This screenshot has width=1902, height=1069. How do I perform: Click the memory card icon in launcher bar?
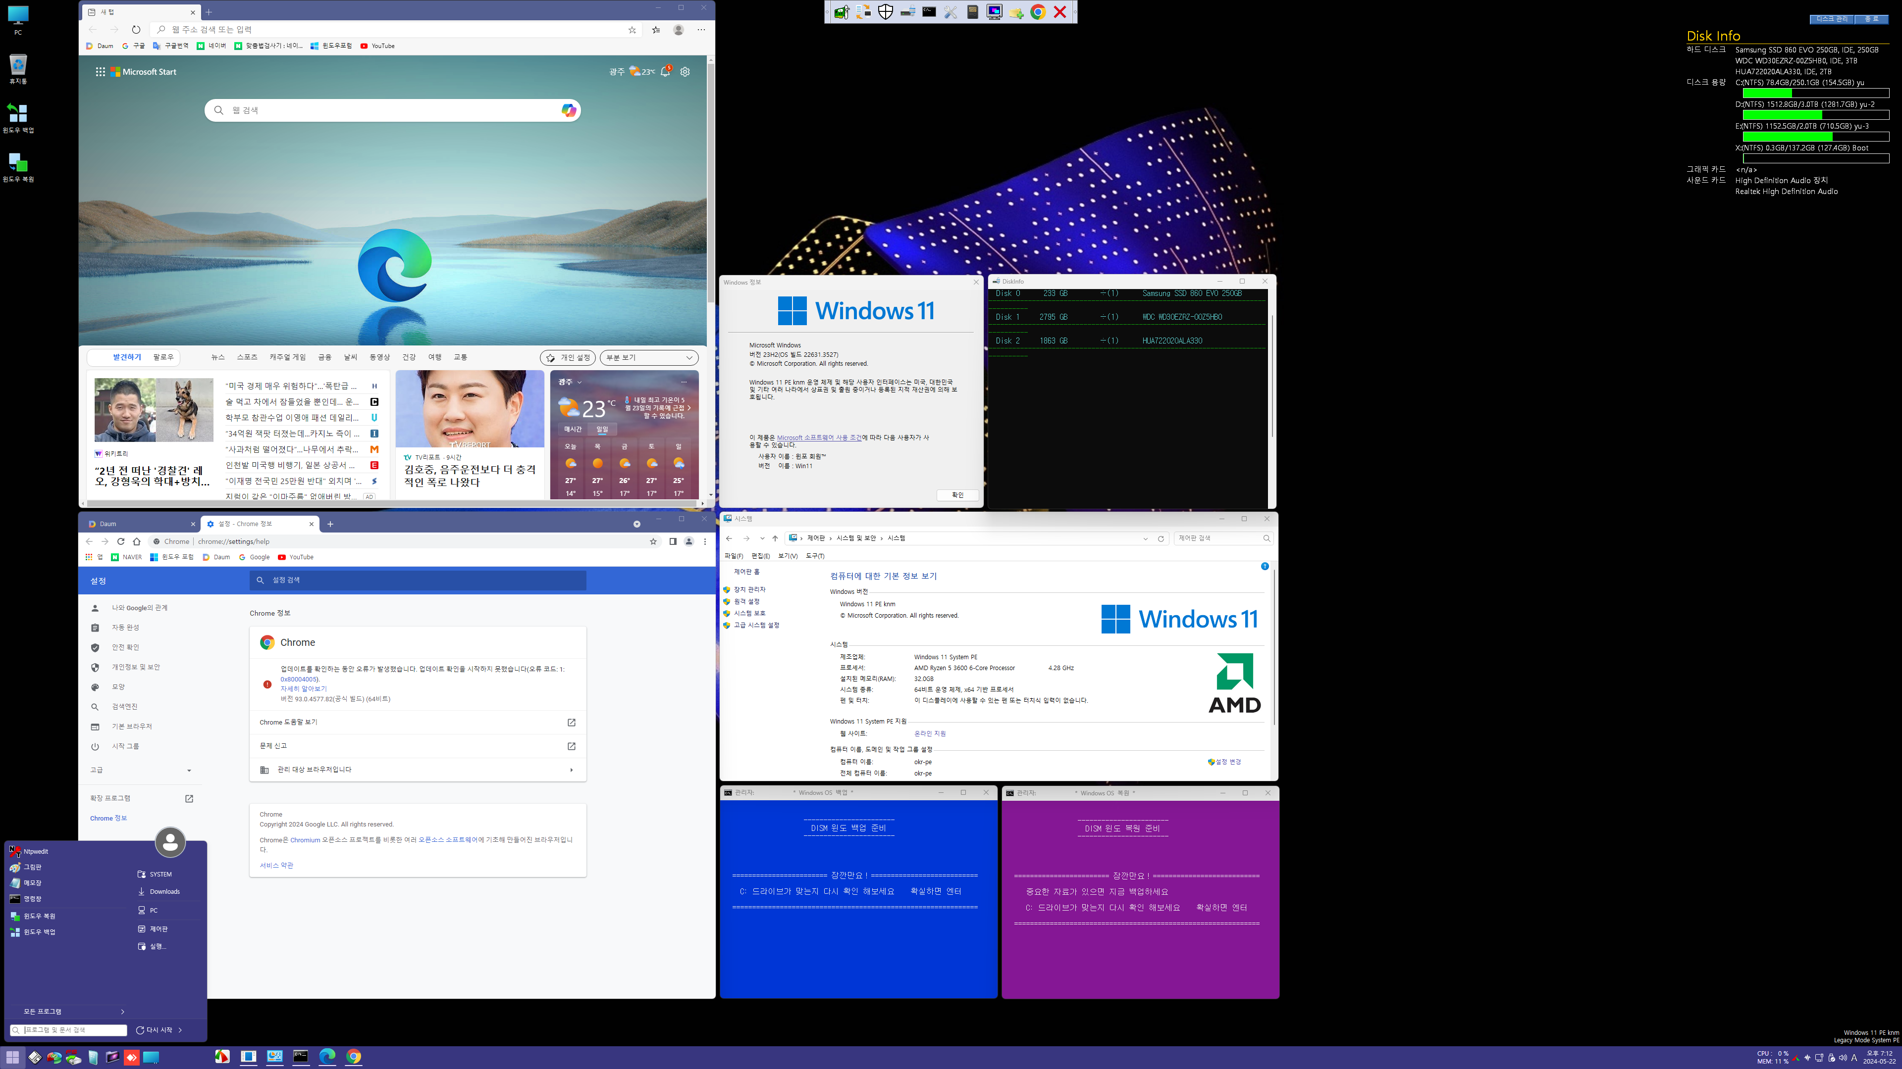(972, 12)
